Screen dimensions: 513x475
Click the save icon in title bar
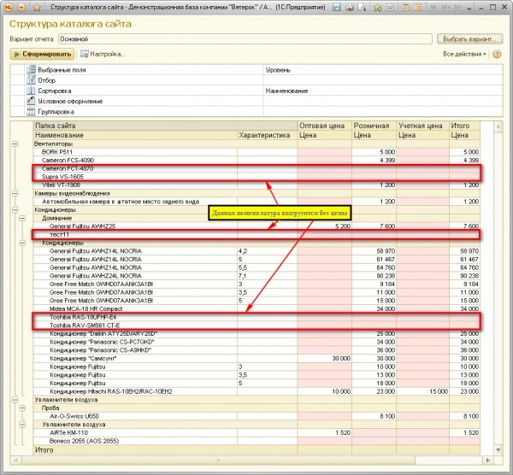(337, 7)
